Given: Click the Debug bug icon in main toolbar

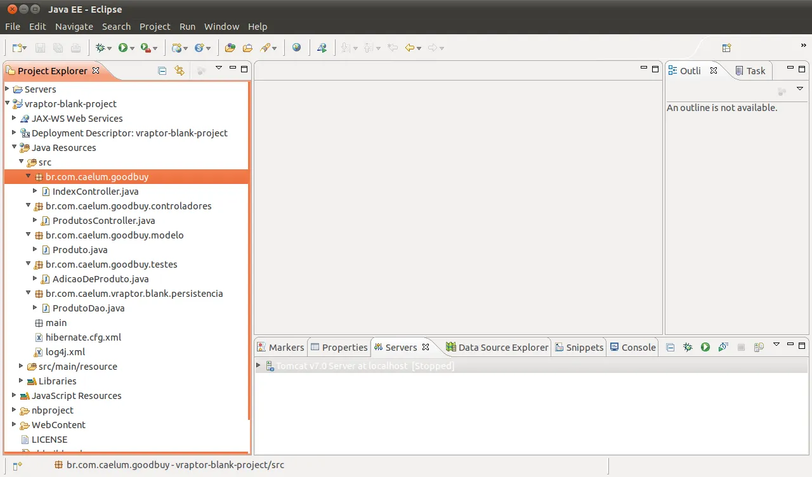Looking at the screenshot, I should [x=100, y=48].
